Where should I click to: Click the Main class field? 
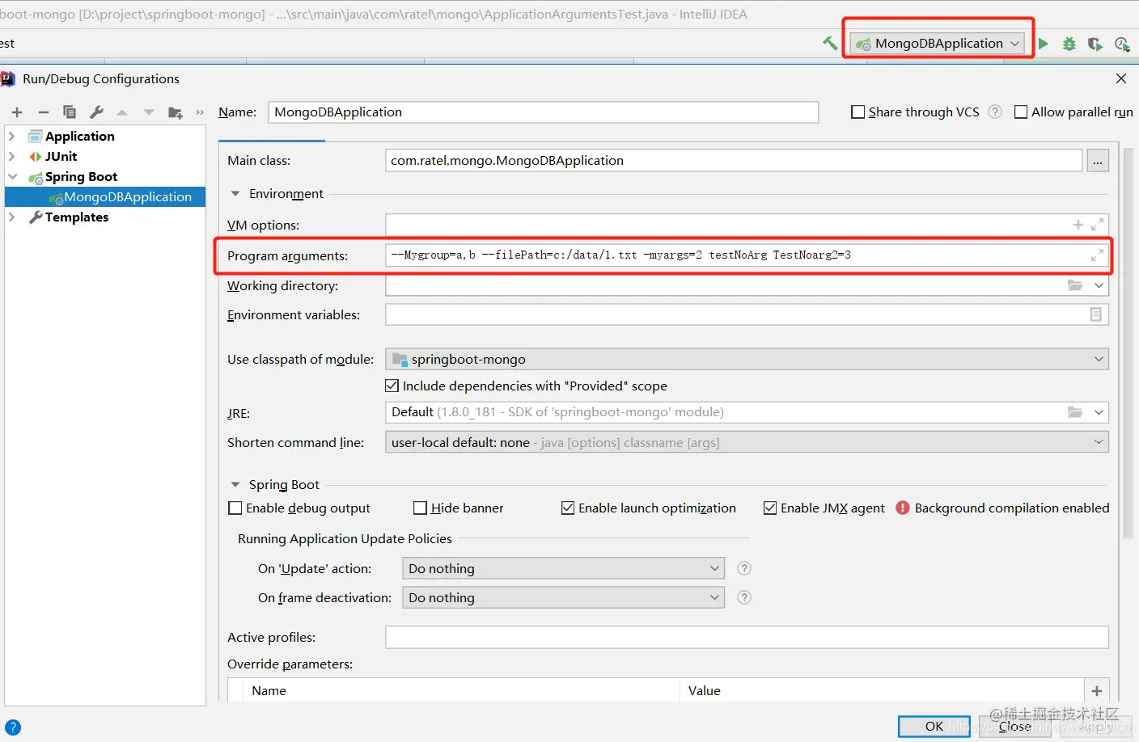coord(734,161)
